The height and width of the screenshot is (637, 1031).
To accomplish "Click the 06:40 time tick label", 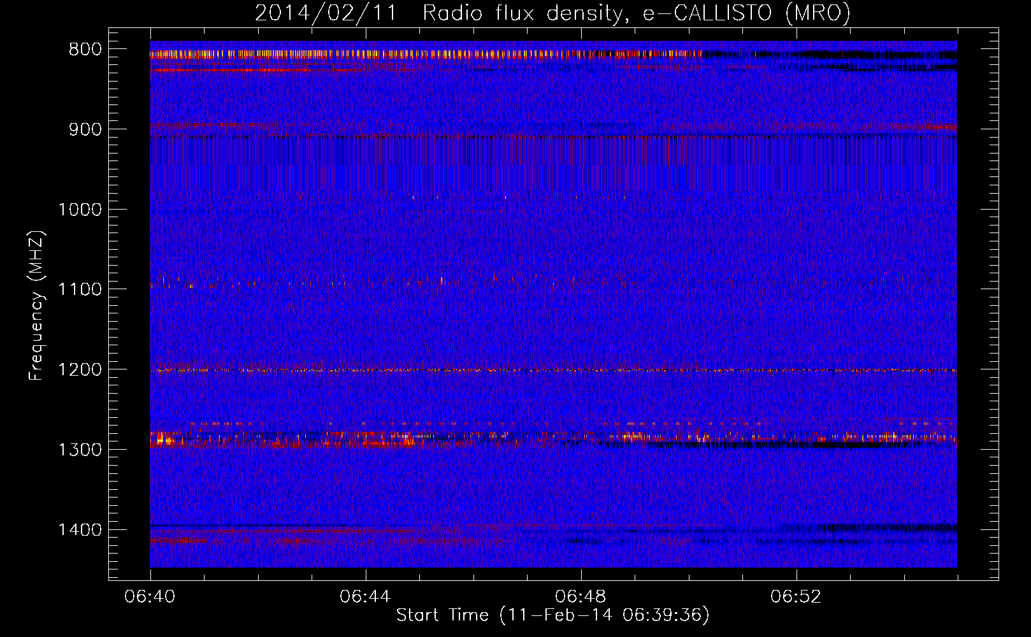I will [150, 597].
